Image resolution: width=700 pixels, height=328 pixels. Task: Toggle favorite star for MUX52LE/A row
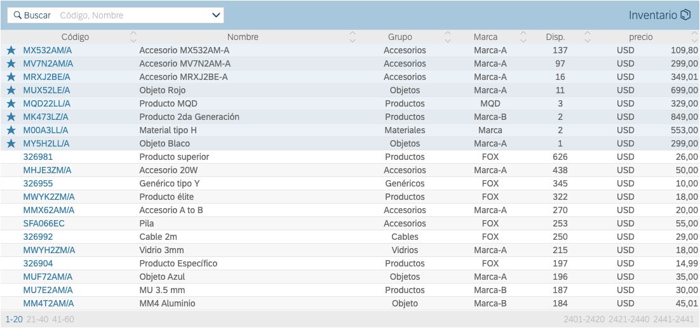tap(11, 90)
